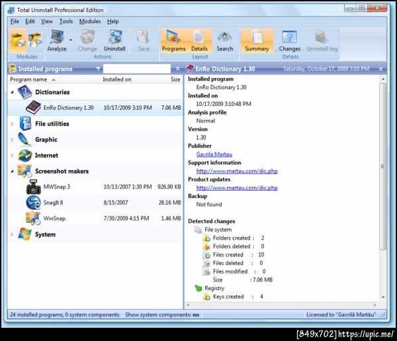The width and height of the screenshot is (397, 341).
Task: Expand the Graphic group
Action: [12, 140]
